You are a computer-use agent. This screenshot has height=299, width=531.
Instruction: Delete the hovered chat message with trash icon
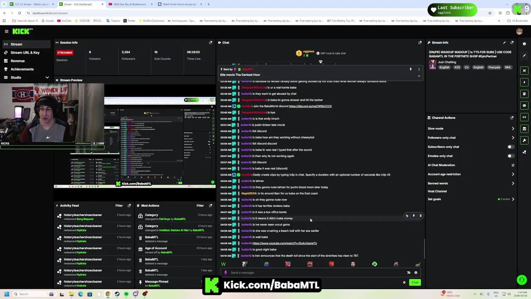click(420, 216)
